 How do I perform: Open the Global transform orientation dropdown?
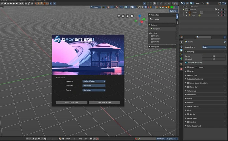(x=95, y=7)
